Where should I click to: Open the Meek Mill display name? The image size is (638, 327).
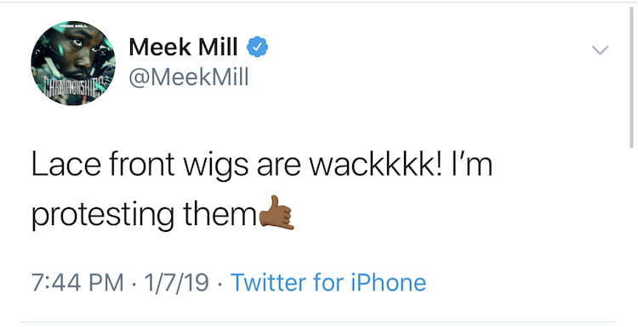coord(183,48)
